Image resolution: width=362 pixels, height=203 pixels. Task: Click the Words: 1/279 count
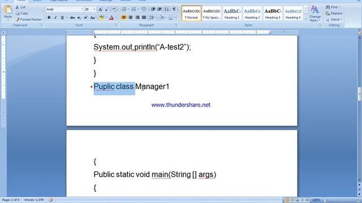(x=34, y=200)
